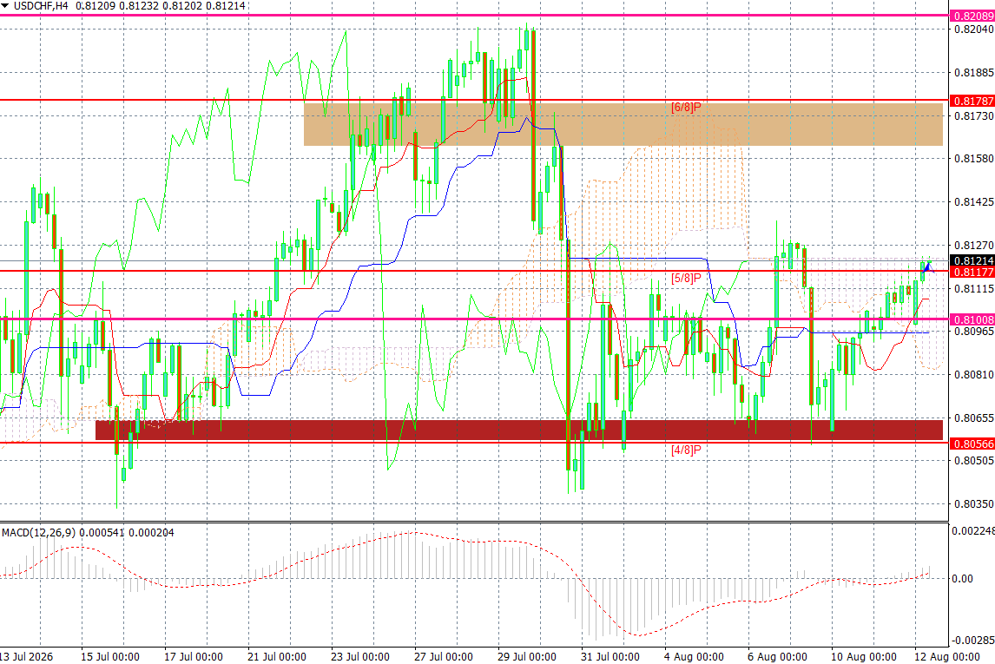The height and width of the screenshot is (664, 995).
Task: Click the 17 Jul 00:00 date label
Action: click(193, 656)
